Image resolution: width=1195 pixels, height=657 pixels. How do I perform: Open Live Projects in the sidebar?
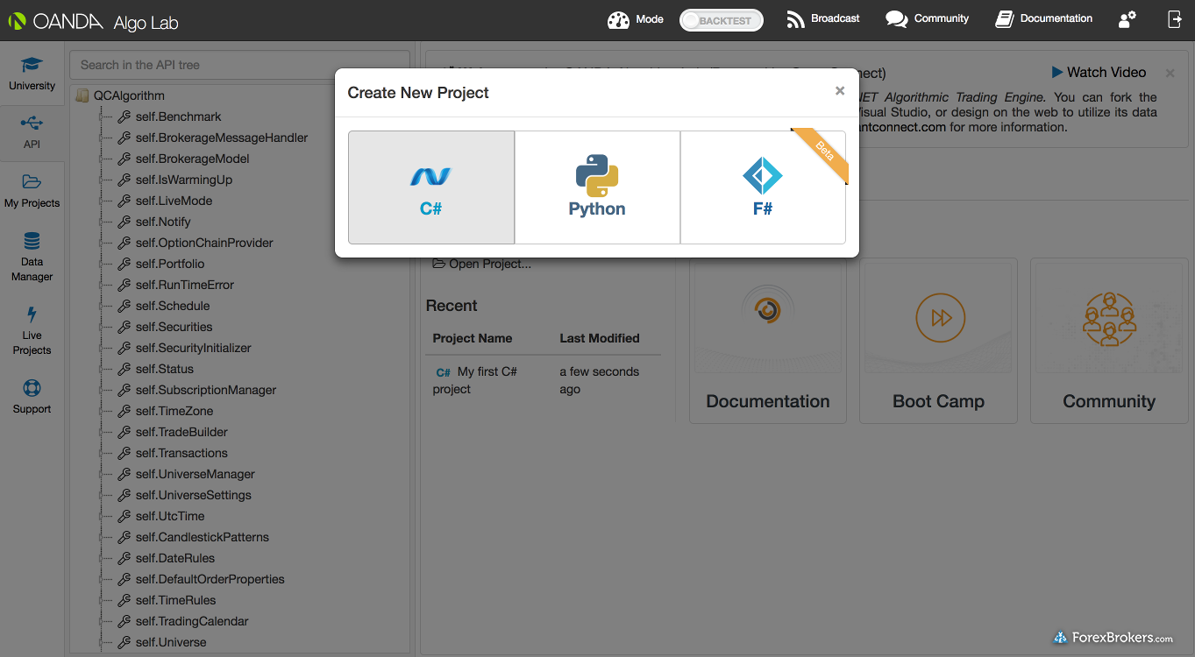32,330
